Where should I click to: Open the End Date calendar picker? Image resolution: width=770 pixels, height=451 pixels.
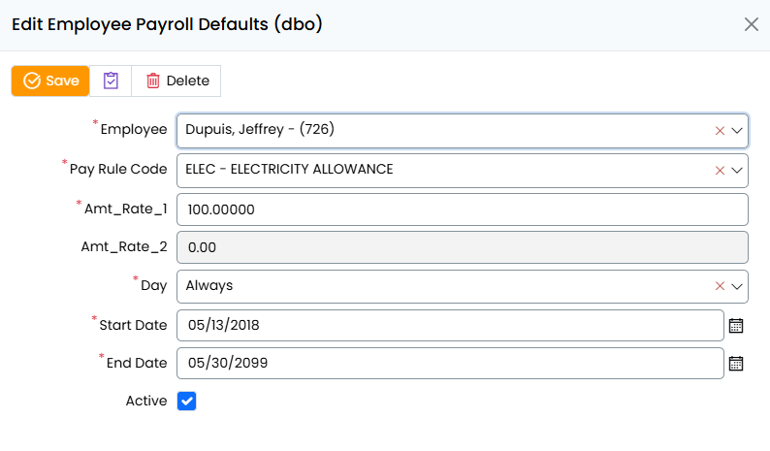(736, 364)
